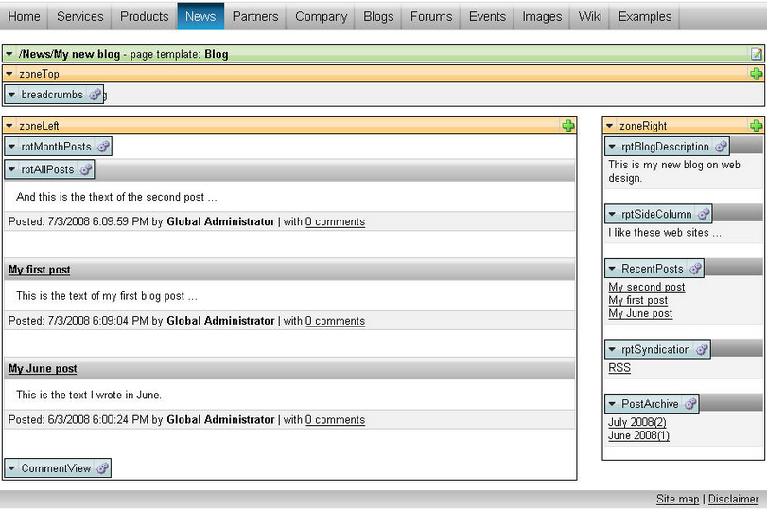Image resolution: width=767 pixels, height=511 pixels.
Task: Click the 'This is my new blog' description text
Action: click(x=674, y=171)
